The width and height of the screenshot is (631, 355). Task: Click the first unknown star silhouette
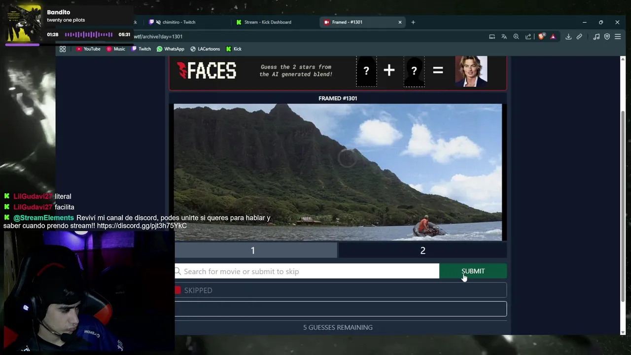click(366, 71)
